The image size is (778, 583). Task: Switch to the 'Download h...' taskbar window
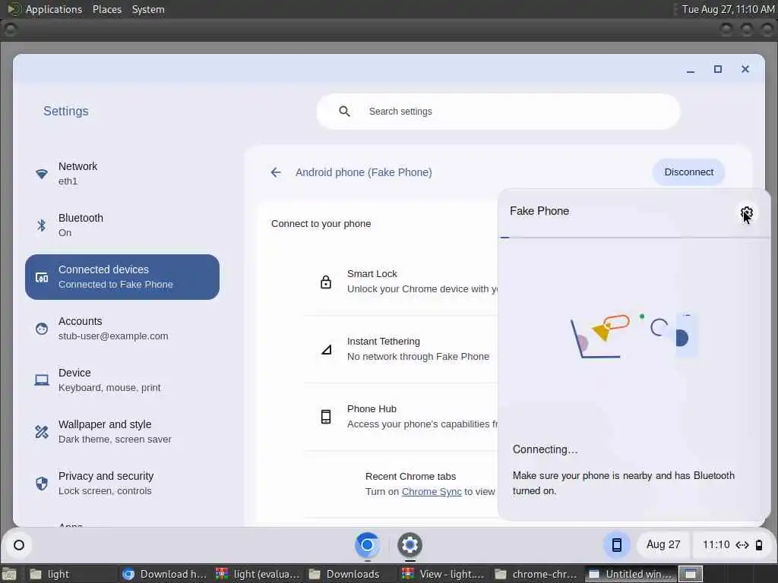[166, 574]
